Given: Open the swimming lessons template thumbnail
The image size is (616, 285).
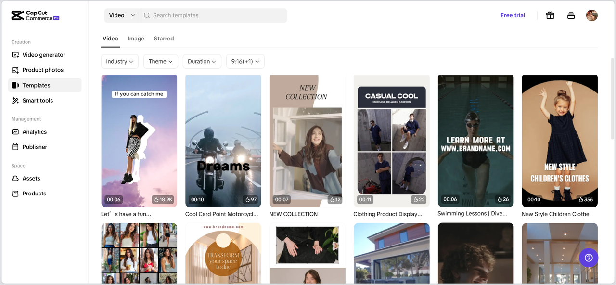Looking at the screenshot, I should pyautogui.click(x=475, y=141).
